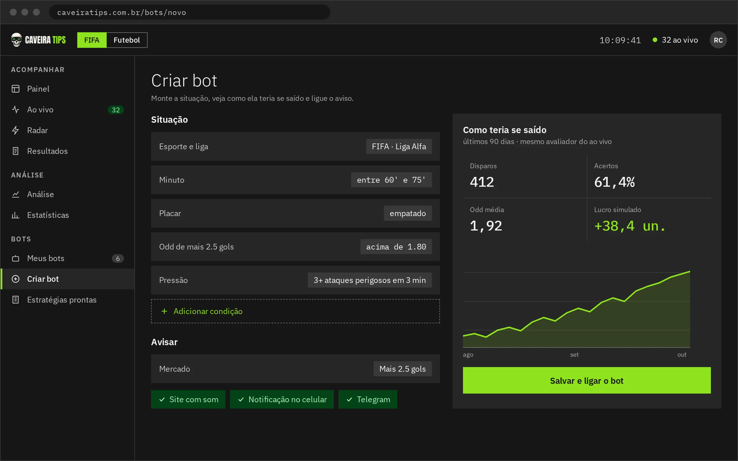
Task: Open Meus bots list
Action: coord(68,258)
